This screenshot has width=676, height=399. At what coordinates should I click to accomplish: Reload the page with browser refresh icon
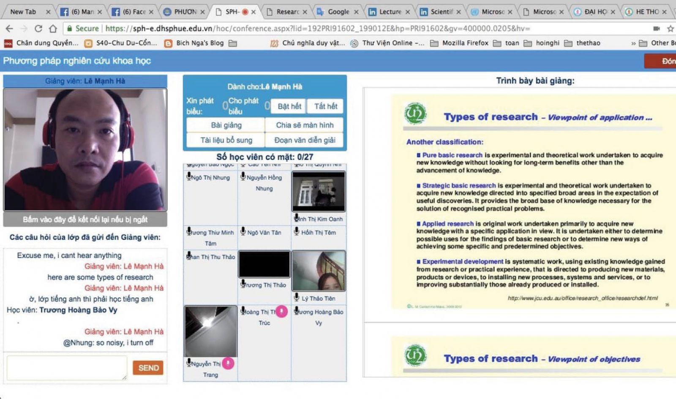click(x=38, y=29)
